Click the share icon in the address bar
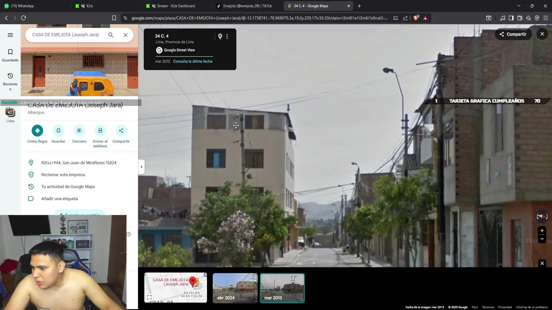Viewport: 552px width, 310px height. point(405,18)
